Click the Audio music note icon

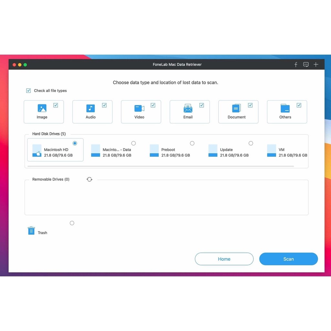point(91,108)
